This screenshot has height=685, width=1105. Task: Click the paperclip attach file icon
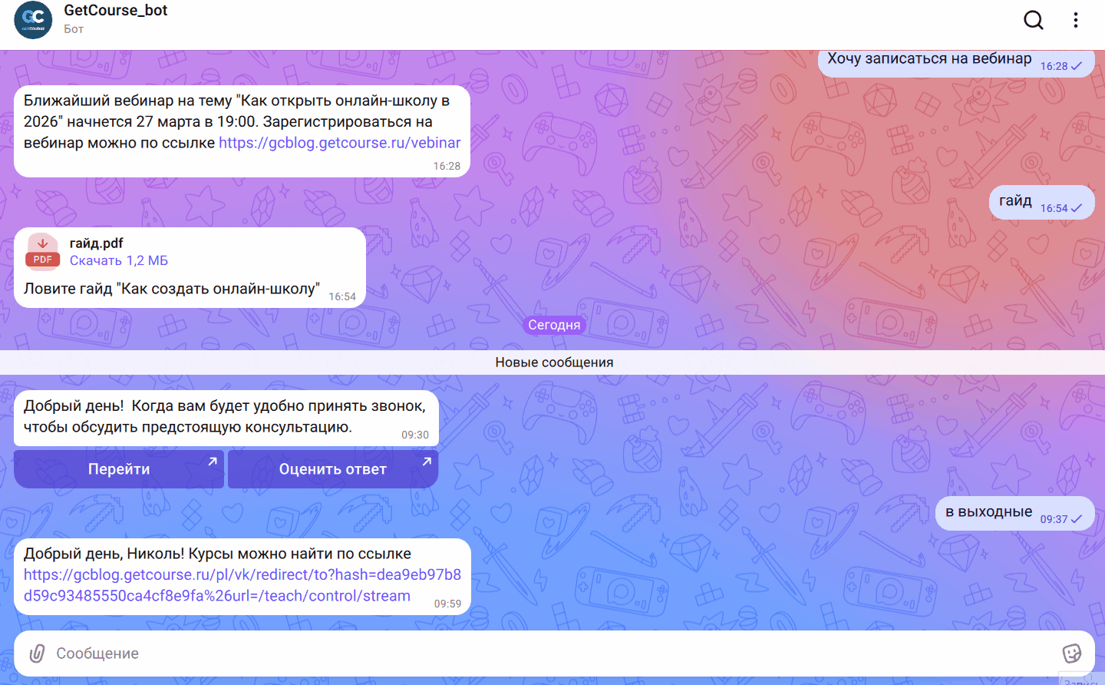[36, 654]
